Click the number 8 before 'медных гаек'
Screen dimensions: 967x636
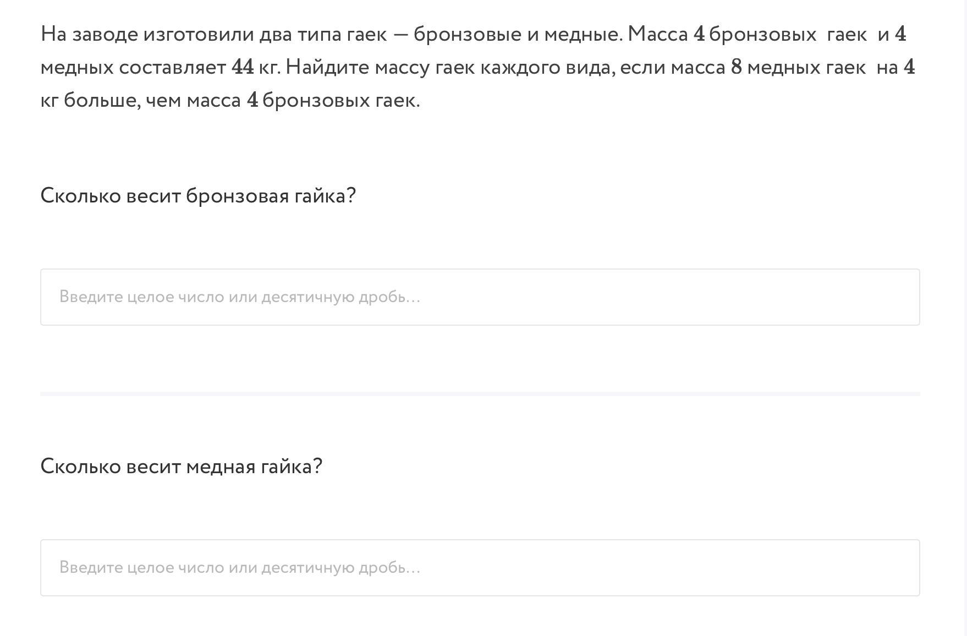pyautogui.click(x=736, y=67)
